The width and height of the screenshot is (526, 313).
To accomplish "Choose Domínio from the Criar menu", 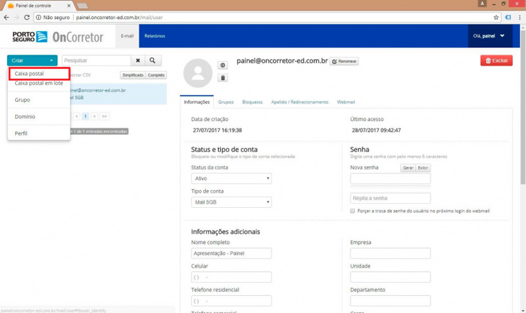I will pos(39,117).
